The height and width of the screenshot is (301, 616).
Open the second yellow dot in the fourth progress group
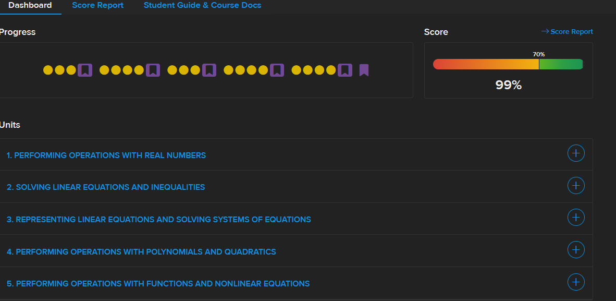click(240, 70)
